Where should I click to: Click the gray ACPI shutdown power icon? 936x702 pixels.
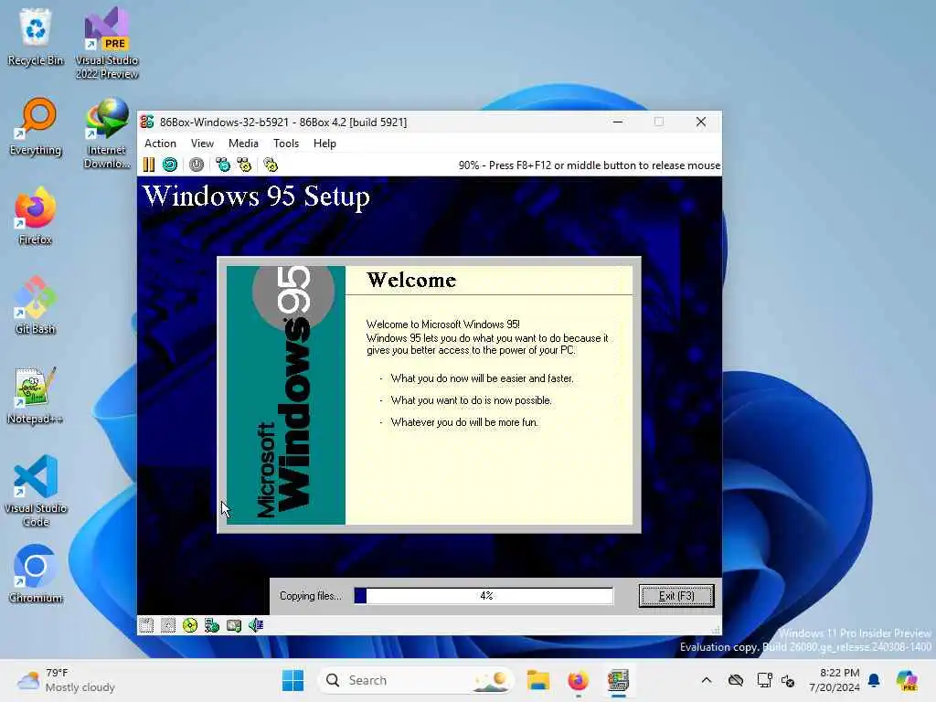coord(197,165)
